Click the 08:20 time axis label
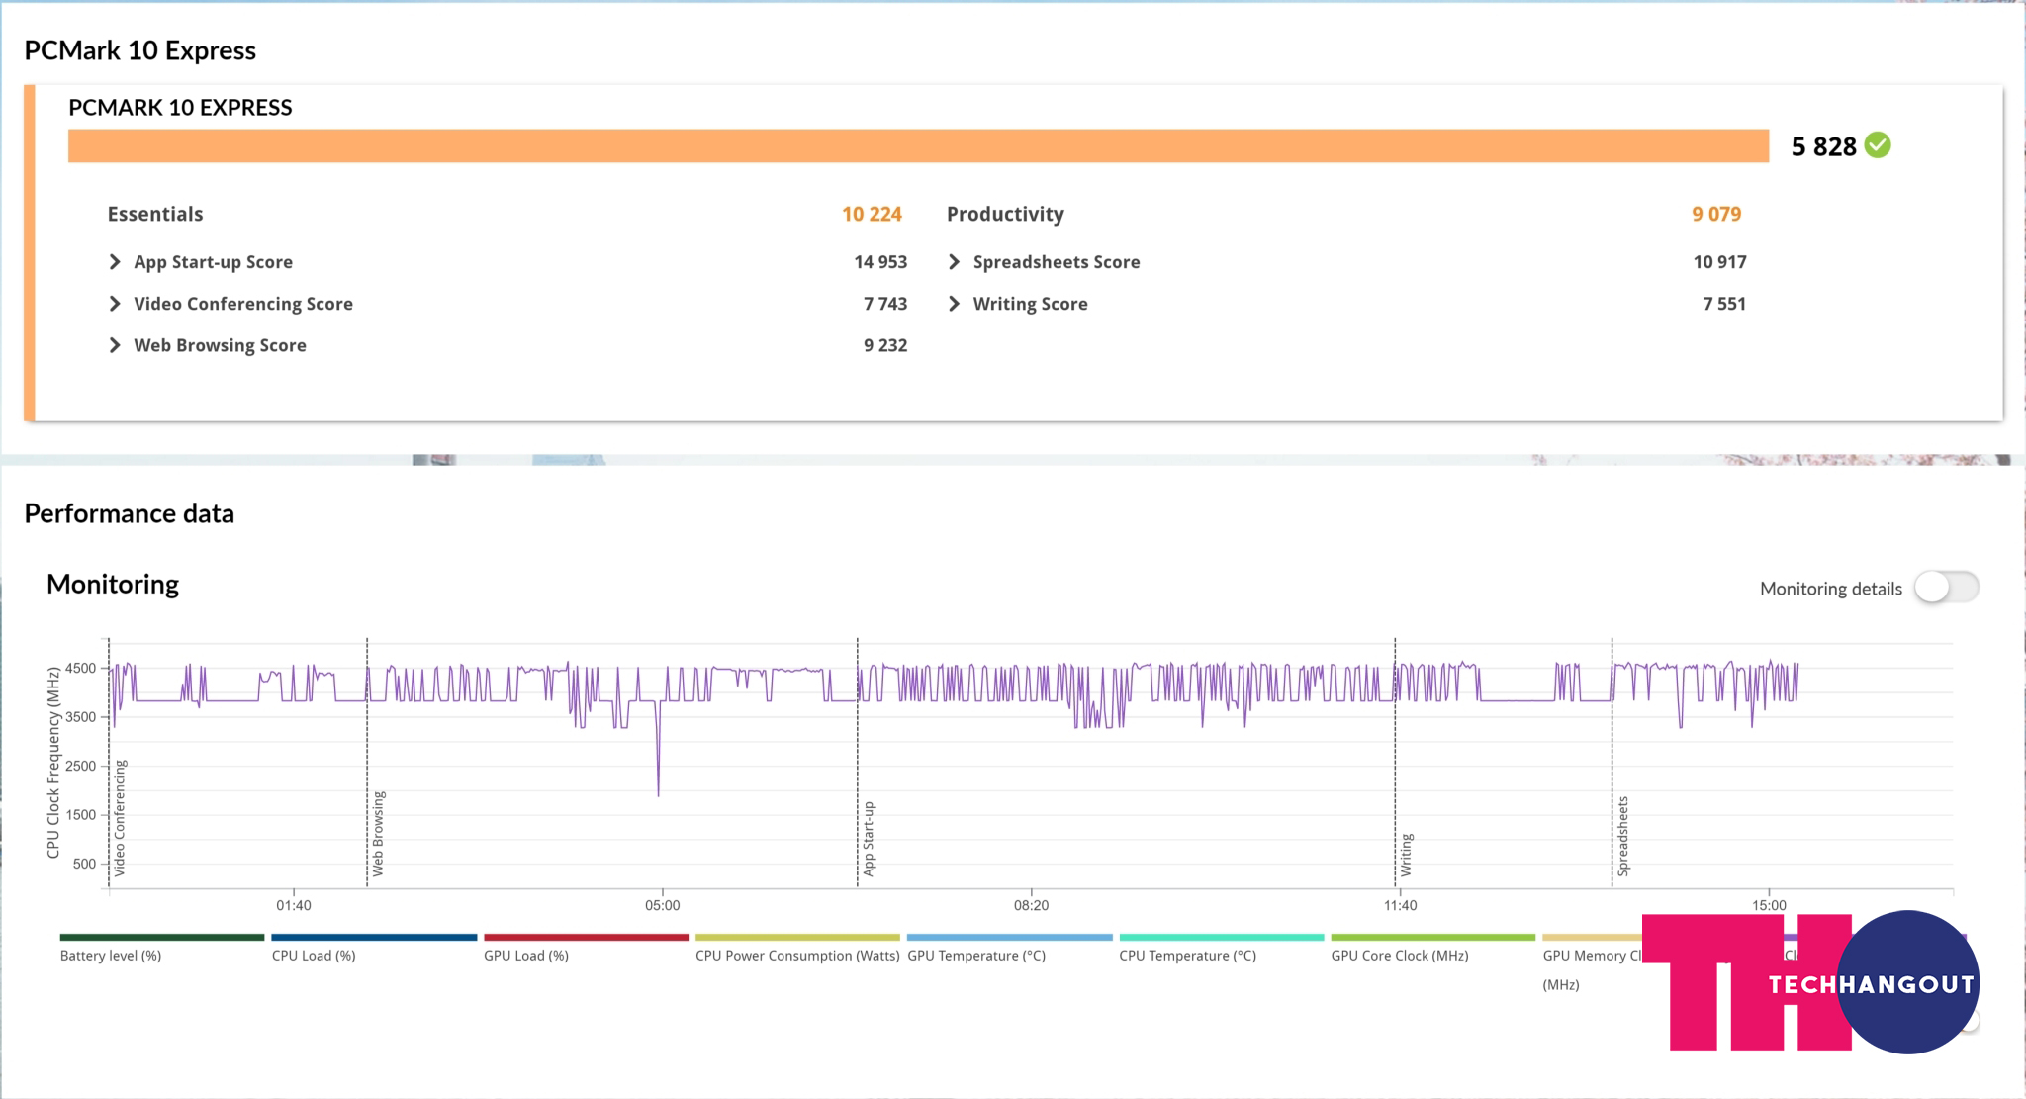 point(1031,905)
